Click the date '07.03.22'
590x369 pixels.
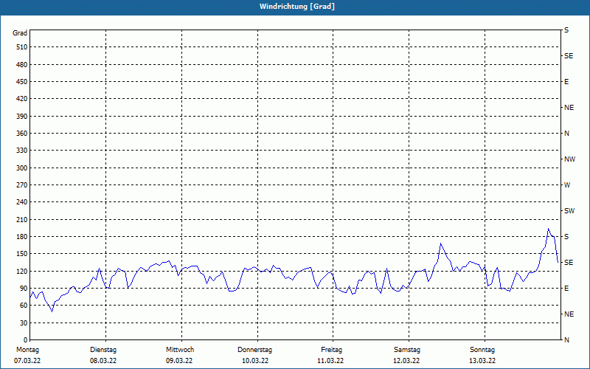coord(27,361)
